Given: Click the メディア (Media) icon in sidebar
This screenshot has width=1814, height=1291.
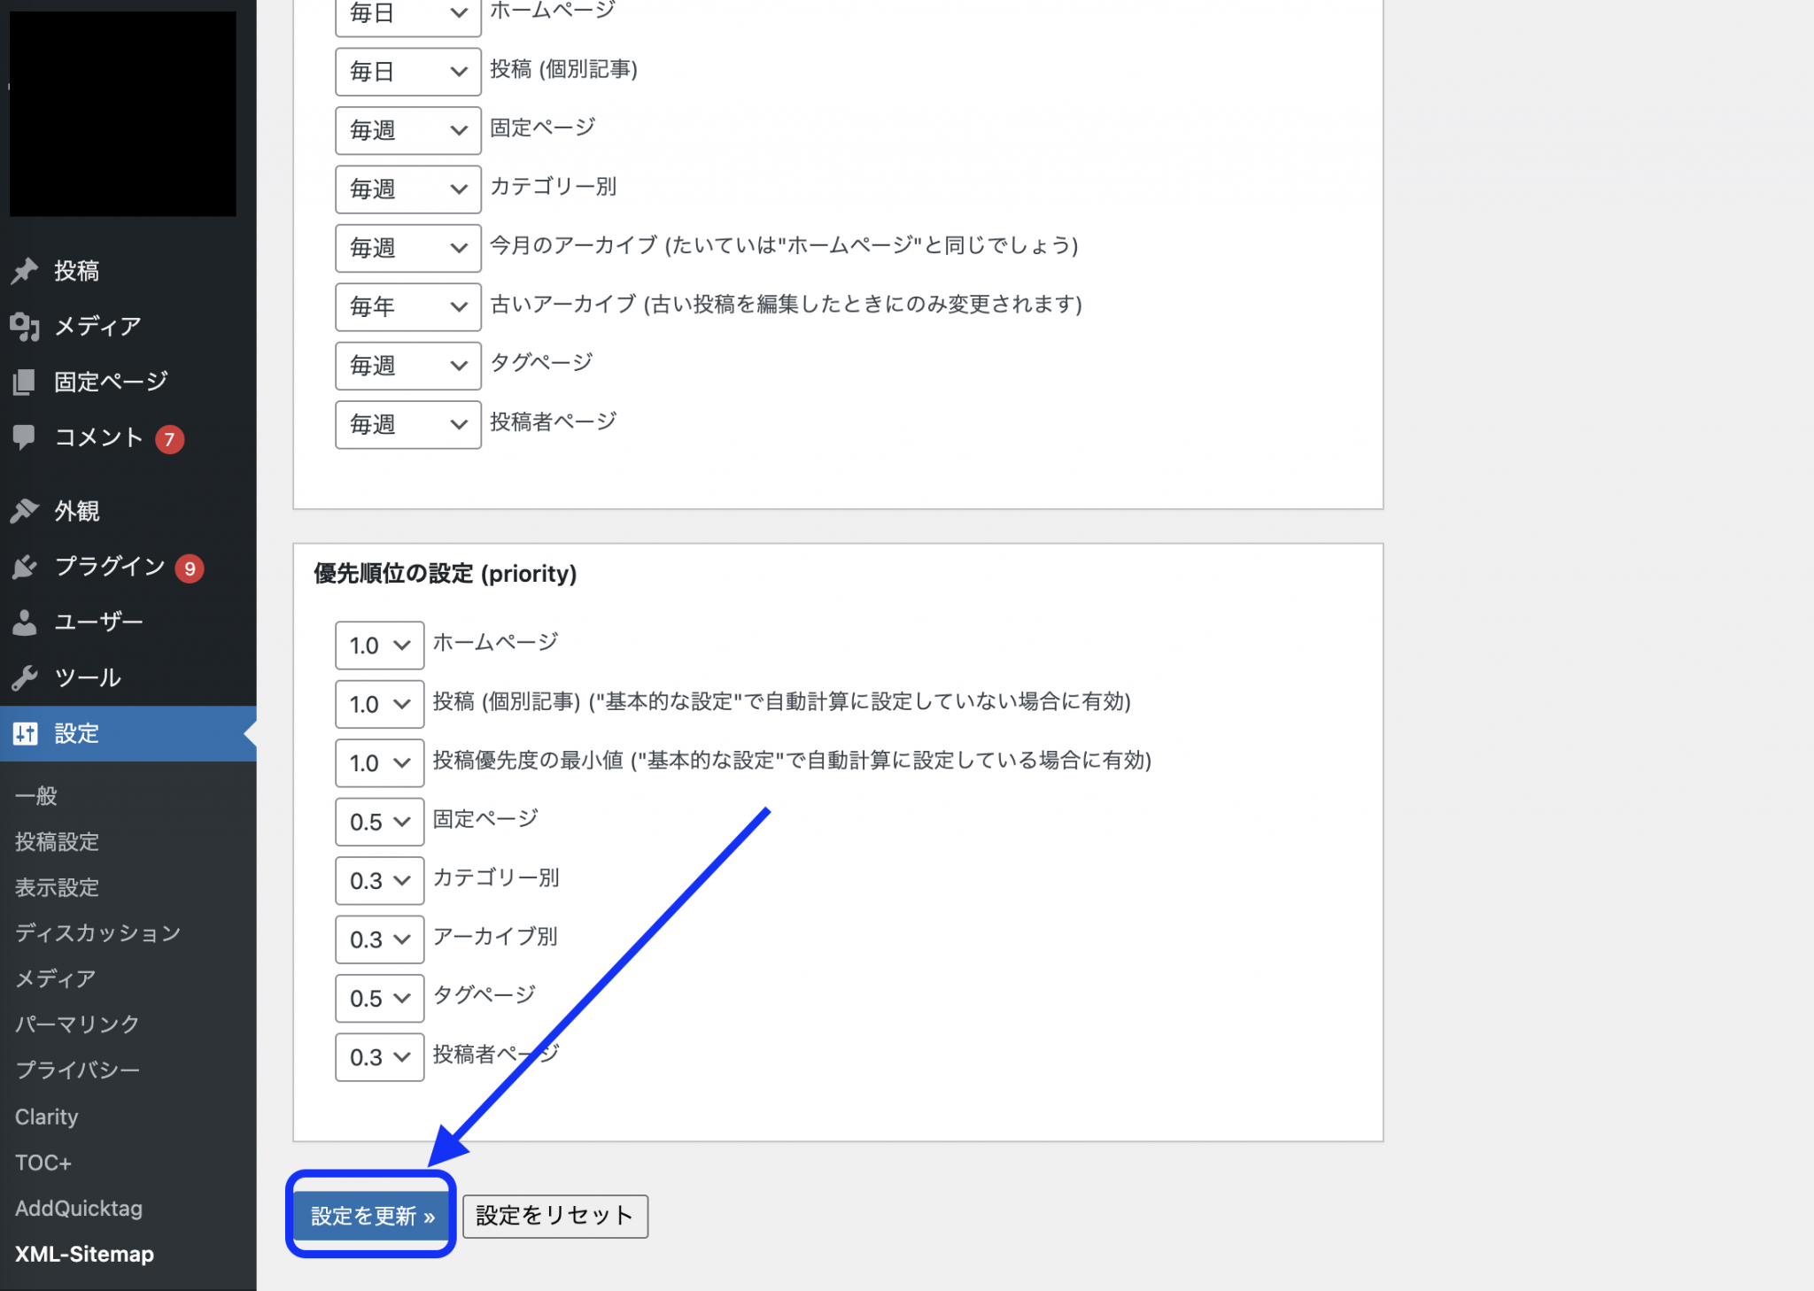Looking at the screenshot, I should pyautogui.click(x=28, y=327).
